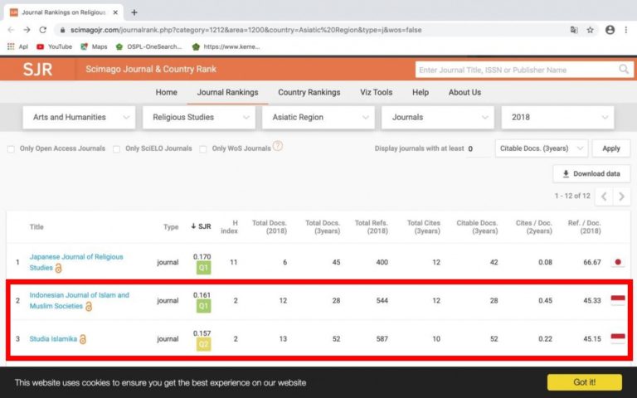Click the browser back arrow
This screenshot has width=637, height=398.
pyautogui.click(x=11, y=30)
